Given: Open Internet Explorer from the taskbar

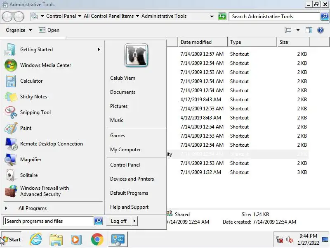Looking at the screenshot, I should click(36, 239).
